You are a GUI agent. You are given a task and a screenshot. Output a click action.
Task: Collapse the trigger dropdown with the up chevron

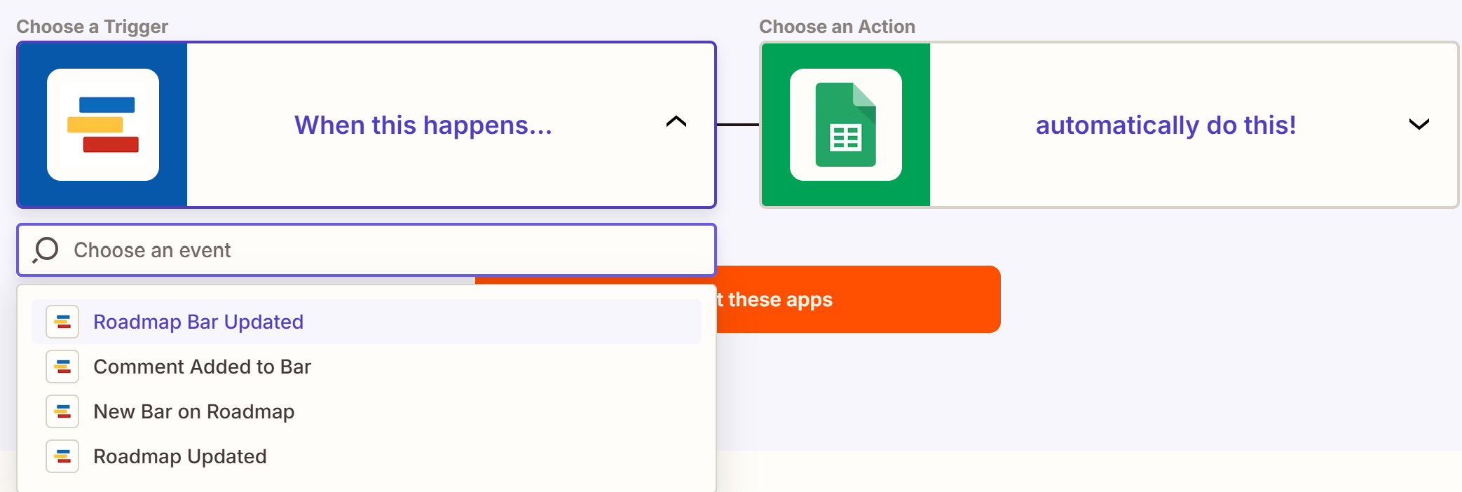pyautogui.click(x=676, y=122)
